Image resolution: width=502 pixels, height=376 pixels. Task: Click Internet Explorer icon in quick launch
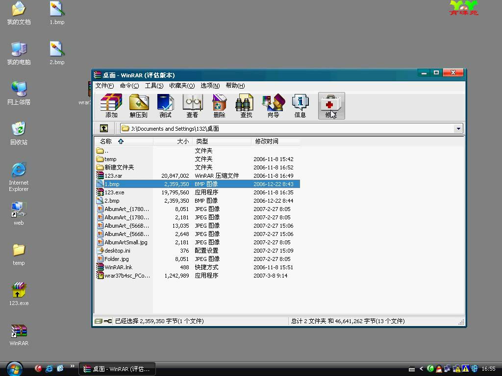tap(49, 369)
